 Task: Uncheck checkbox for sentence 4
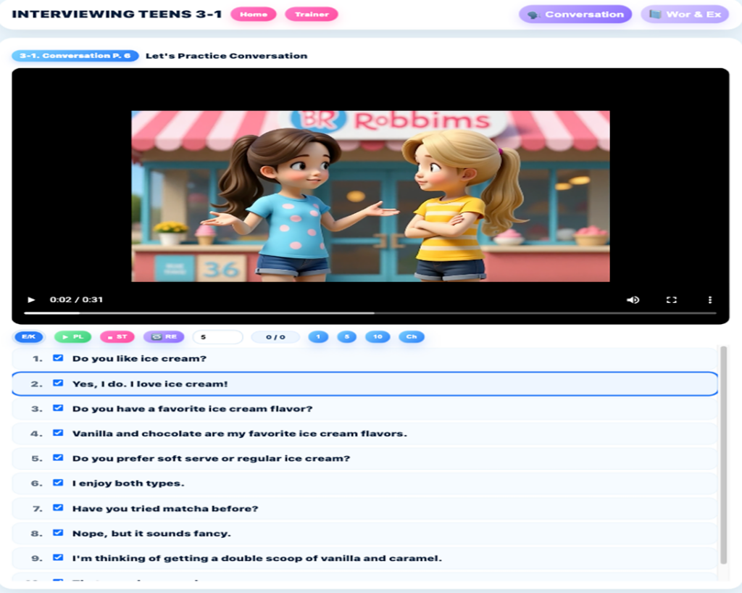click(x=58, y=433)
